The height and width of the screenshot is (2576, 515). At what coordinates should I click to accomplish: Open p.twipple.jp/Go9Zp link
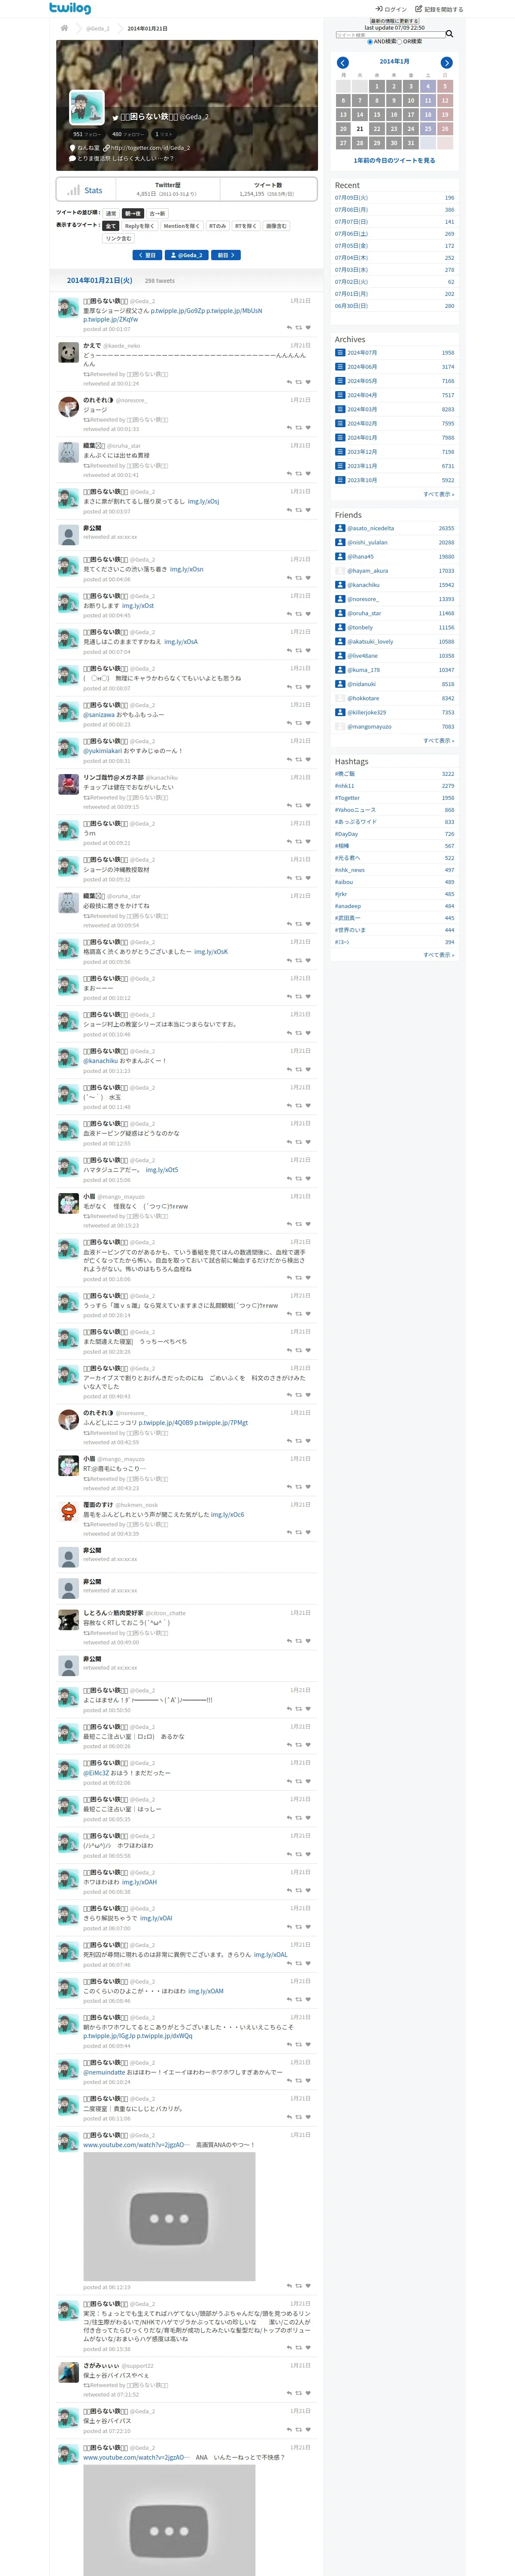pyautogui.click(x=178, y=311)
